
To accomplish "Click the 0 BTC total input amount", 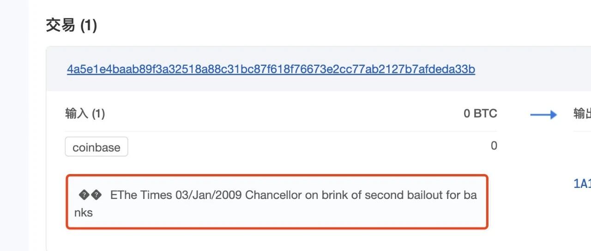I will click(480, 114).
